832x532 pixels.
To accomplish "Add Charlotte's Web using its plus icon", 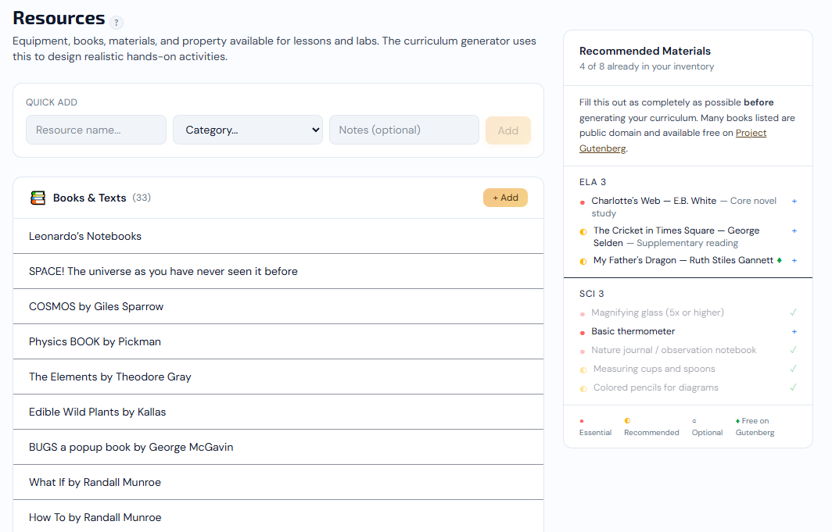I will point(794,201).
